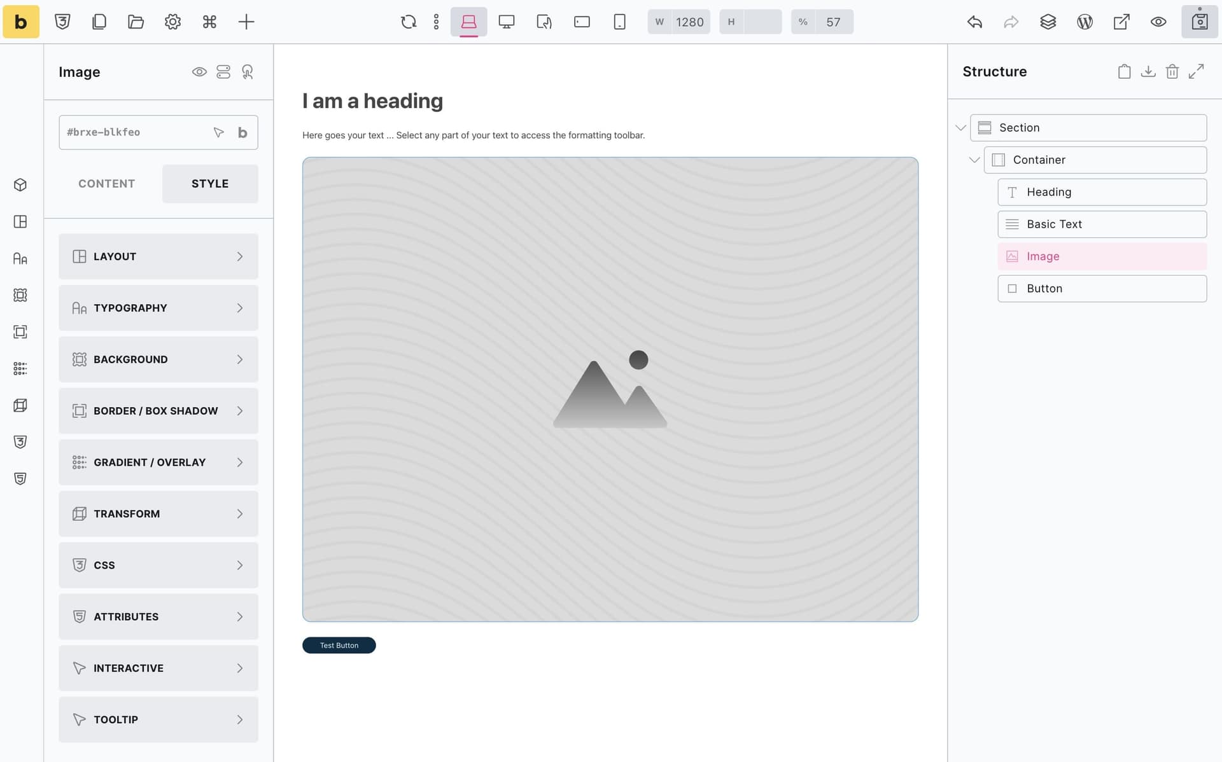Collapse the Section tree chevron
The width and height of the screenshot is (1222, 762).
961,128
